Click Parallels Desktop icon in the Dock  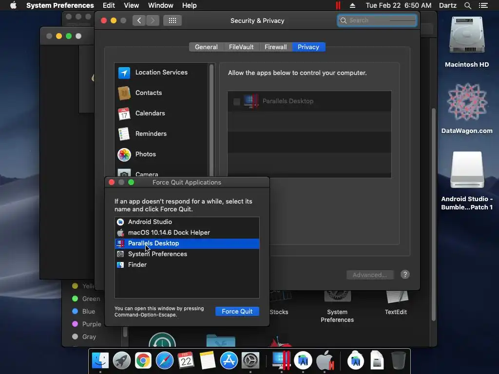281,360
